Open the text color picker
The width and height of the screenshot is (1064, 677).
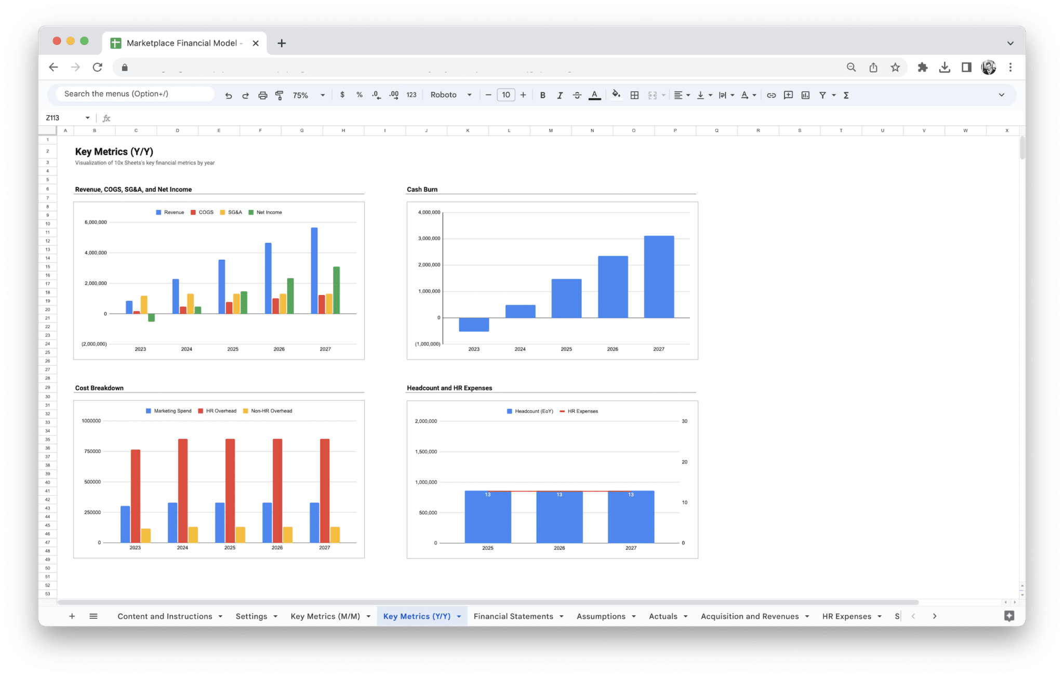594,95
